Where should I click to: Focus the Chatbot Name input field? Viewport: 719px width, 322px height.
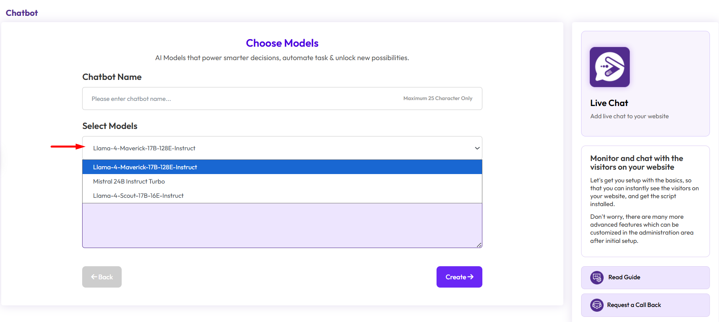245,98
